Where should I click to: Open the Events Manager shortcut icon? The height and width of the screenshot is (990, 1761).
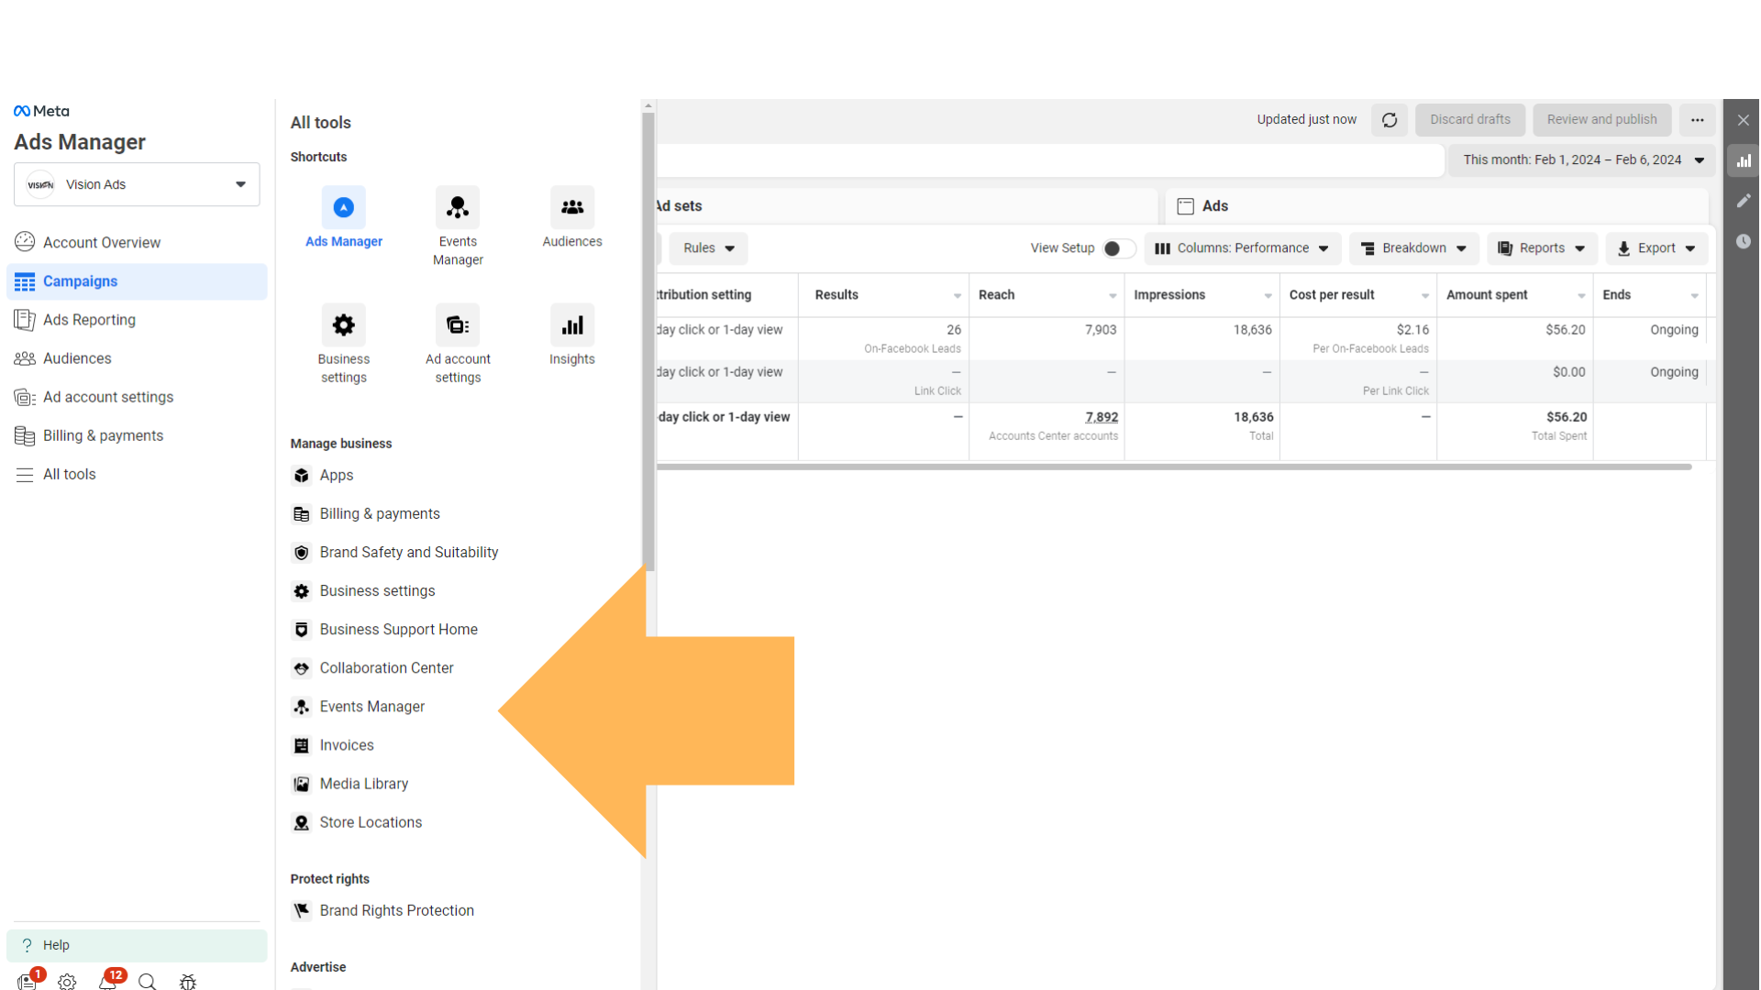click(458, 208)
